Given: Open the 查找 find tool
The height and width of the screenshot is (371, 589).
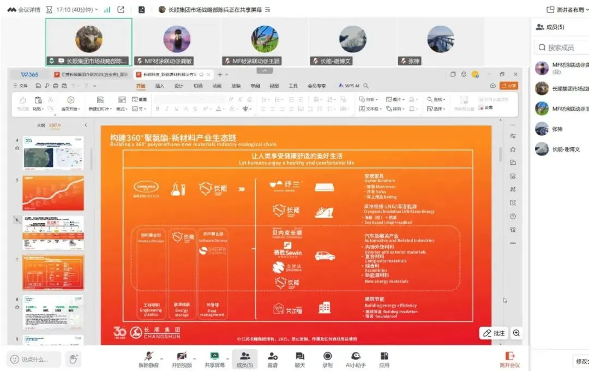Looking at the screenshot, I should (436, 100).
